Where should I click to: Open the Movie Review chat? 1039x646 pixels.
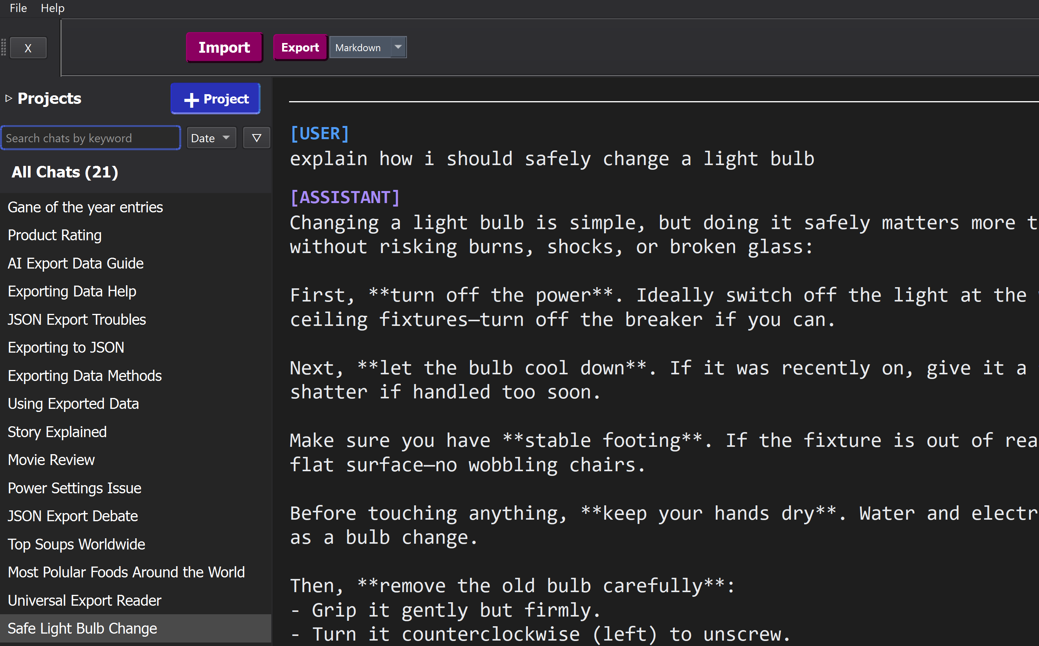pos(136,460)
